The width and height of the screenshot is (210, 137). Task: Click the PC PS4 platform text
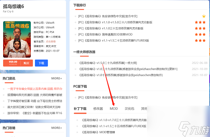(x=50, y=32)
